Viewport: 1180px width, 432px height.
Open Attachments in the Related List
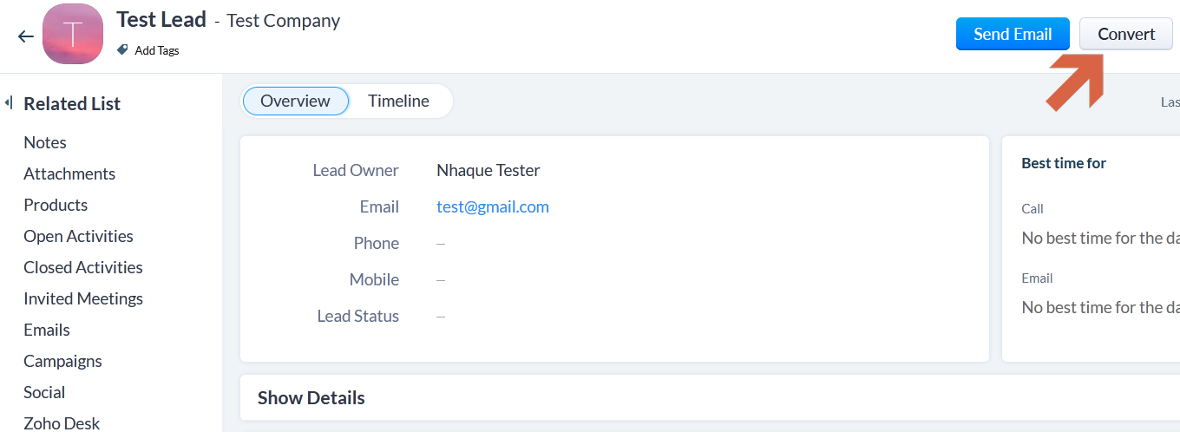pyautogui.click(x=69, y=173)
